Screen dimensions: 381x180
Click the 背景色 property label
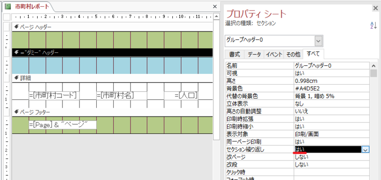234,89
